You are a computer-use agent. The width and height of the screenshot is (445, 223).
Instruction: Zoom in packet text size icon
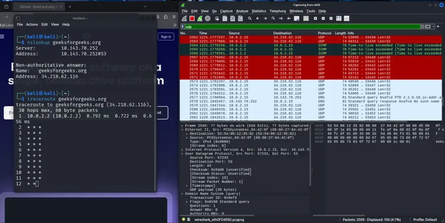point(315,19)
